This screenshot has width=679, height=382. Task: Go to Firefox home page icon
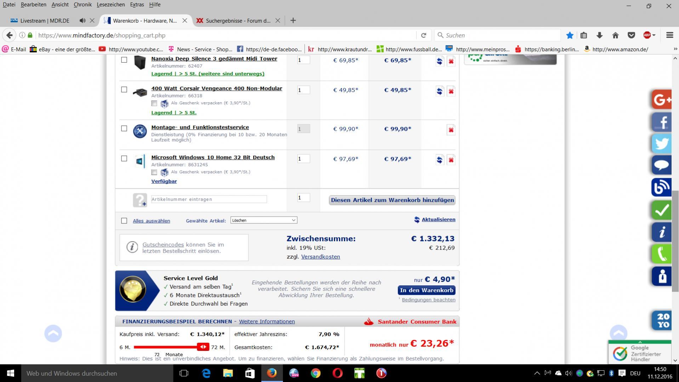pos(615,35)
